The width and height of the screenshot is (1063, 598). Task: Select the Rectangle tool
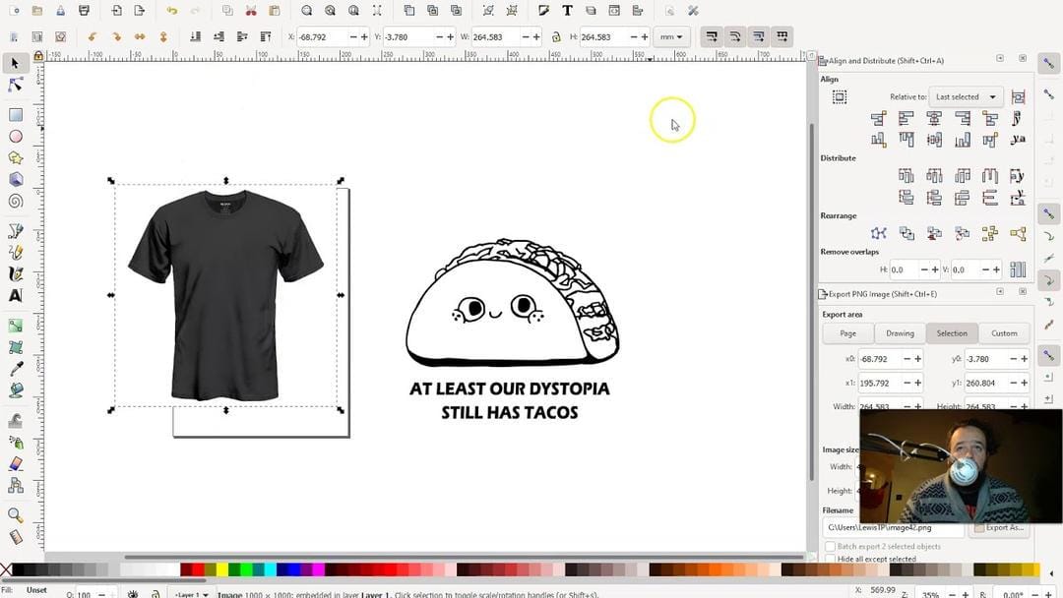[x=16, y=115]
